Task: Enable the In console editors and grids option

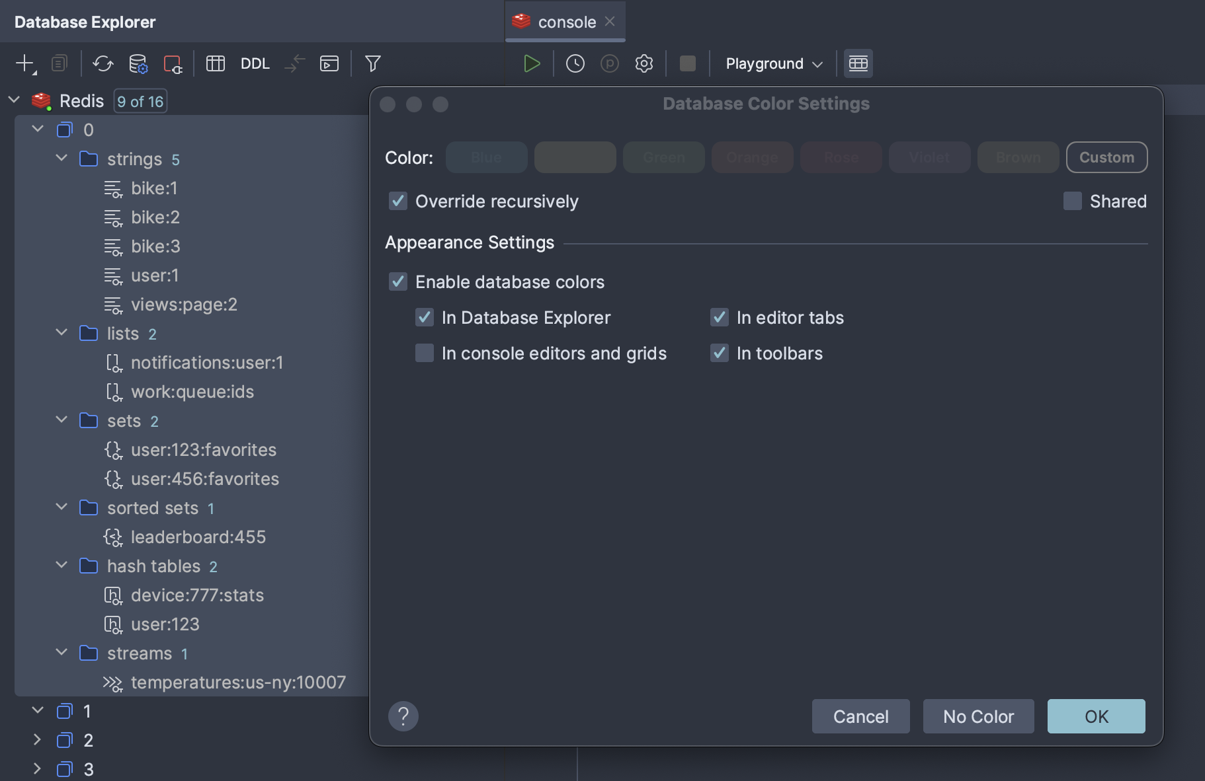Action: pyautogui.click(x=424, y=353)
